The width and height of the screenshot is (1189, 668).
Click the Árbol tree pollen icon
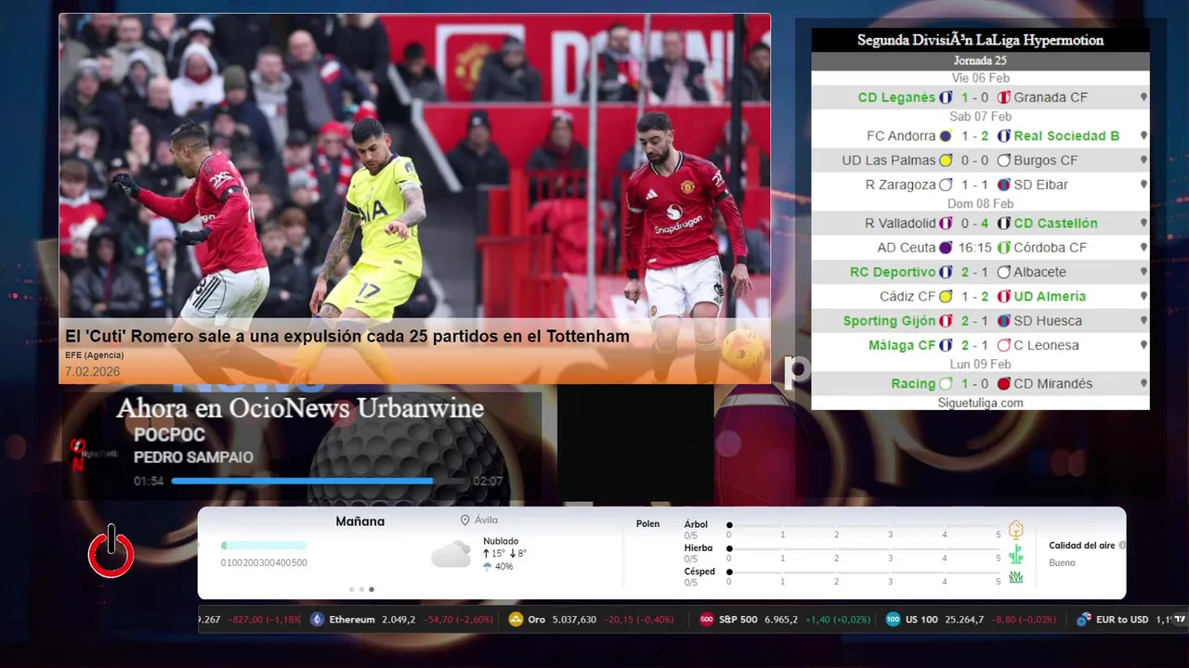point(1016,531)
